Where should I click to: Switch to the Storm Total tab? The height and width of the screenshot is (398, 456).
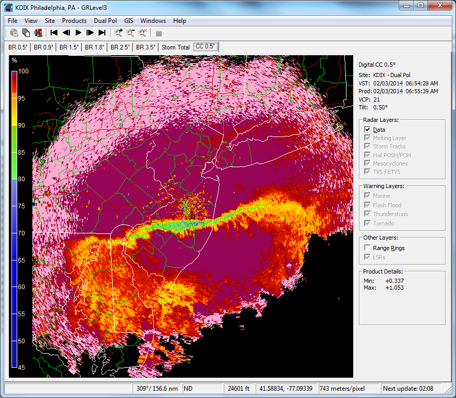pyautogui.click(x=176, y=47)
